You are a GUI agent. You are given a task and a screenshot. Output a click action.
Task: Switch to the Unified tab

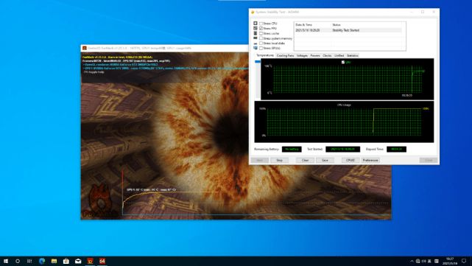[339, 56]
